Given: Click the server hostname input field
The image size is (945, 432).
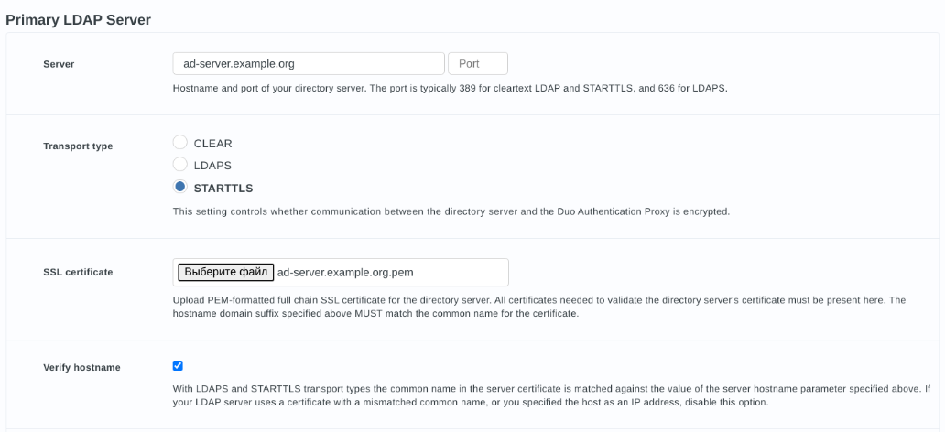Looking at the screenshot, I should tap(309, 64).
